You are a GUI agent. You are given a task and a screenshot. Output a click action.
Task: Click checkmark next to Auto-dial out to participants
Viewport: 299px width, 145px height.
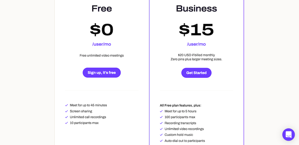[161, 141]
